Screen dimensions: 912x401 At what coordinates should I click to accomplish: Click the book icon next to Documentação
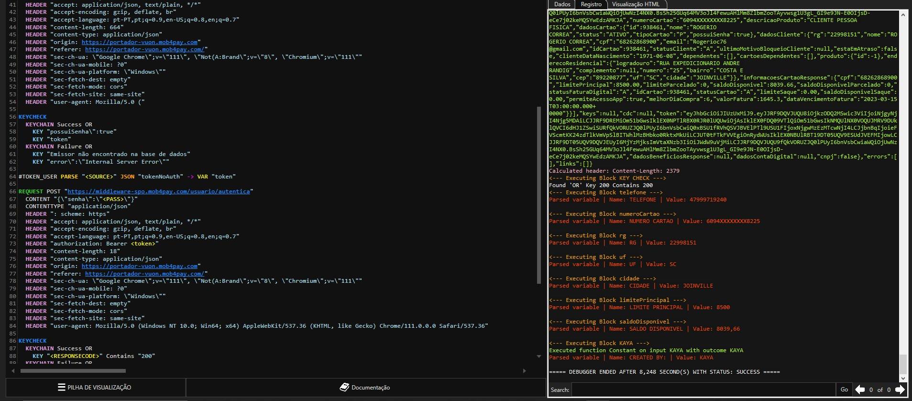tap(344, 387)
